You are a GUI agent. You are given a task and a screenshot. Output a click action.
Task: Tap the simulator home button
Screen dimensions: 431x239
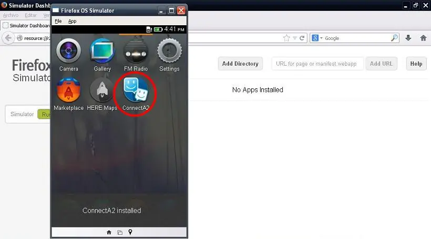[x=109, y=232]
